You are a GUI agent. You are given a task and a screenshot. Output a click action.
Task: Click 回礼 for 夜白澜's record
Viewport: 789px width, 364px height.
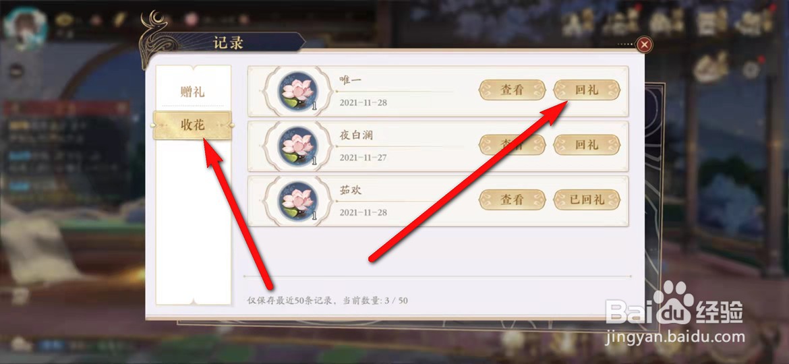coord(587,145)
